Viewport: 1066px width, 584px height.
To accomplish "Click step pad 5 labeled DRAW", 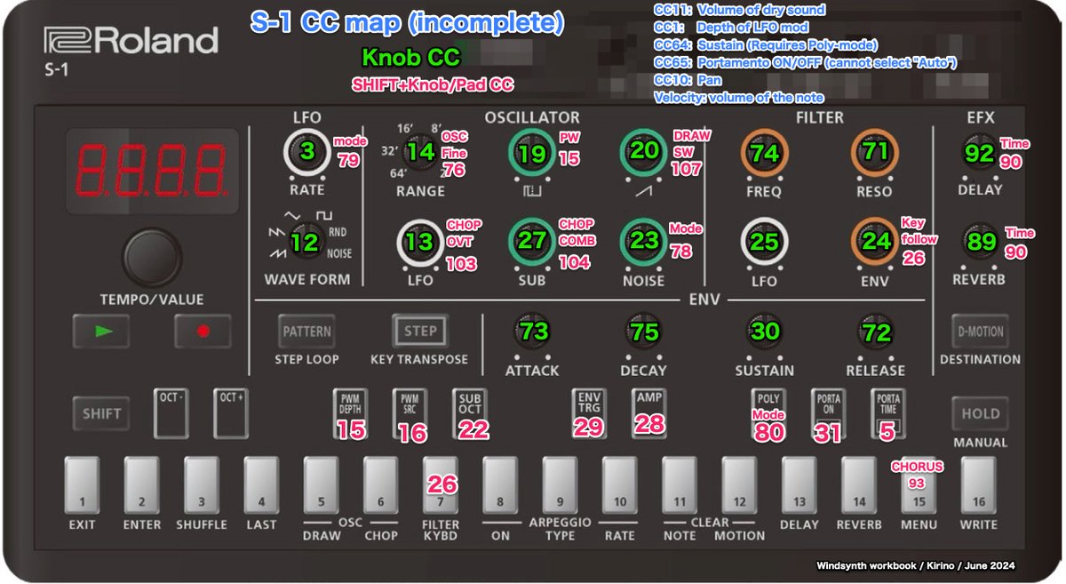I will coord(321,484).
